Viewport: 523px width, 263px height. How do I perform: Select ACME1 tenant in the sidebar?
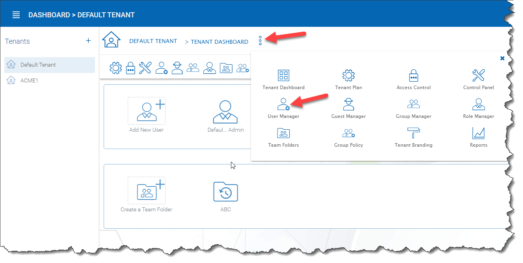coord(50,80)
